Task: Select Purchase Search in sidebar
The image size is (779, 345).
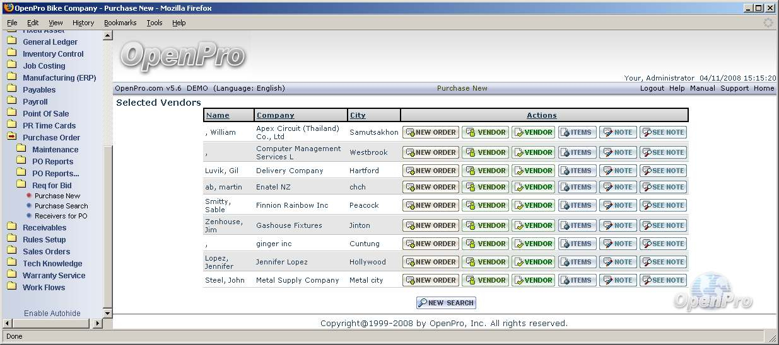Action: click(61, 206)
